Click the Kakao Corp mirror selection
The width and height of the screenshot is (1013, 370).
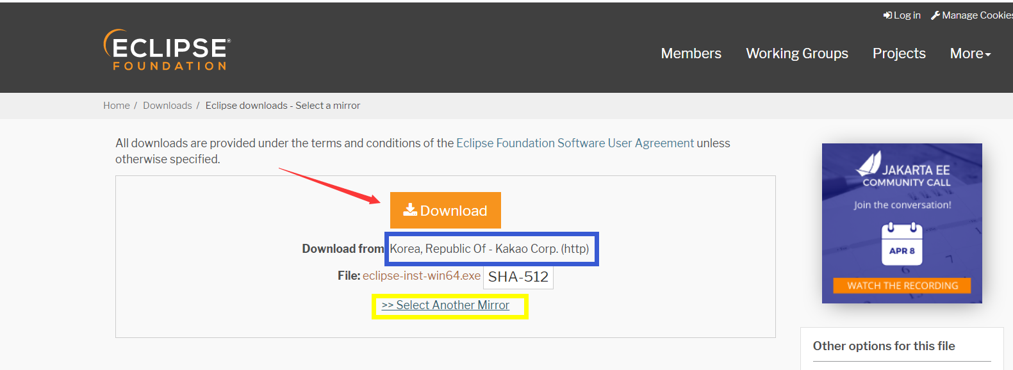click(491, 248)
